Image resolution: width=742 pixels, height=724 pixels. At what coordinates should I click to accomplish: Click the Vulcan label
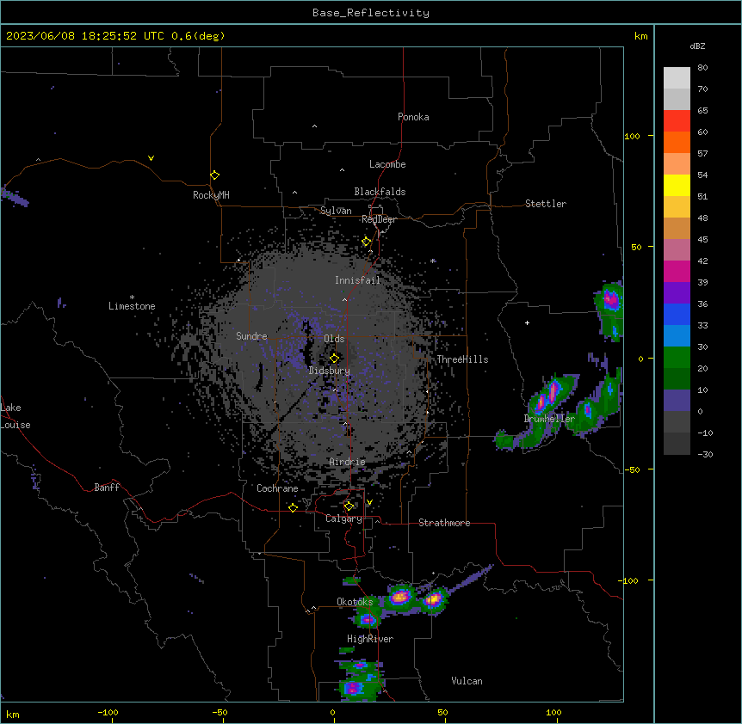467,681
